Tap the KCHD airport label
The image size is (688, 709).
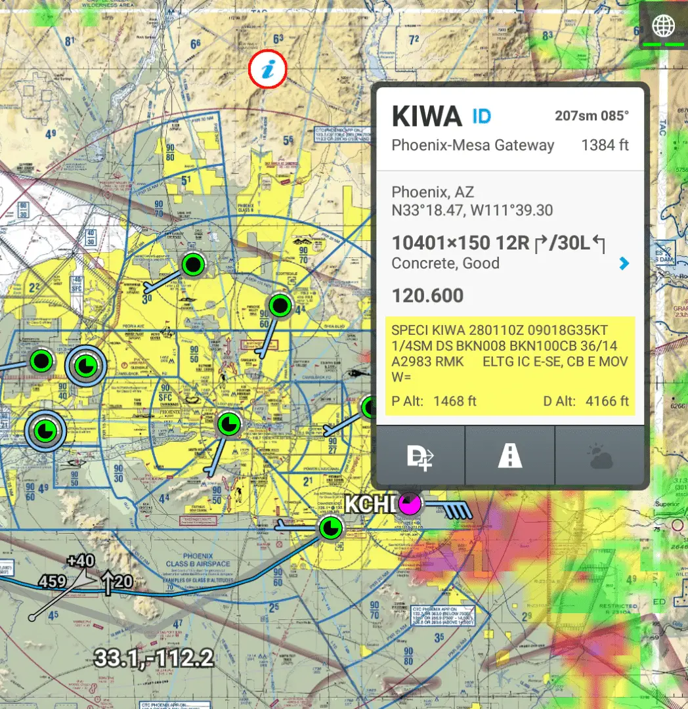point(370,504)
